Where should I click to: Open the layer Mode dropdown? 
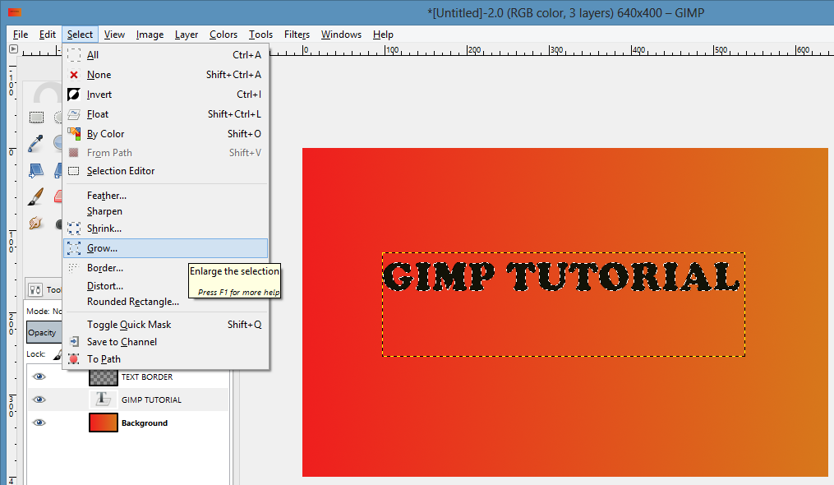[x=44, y=311]
